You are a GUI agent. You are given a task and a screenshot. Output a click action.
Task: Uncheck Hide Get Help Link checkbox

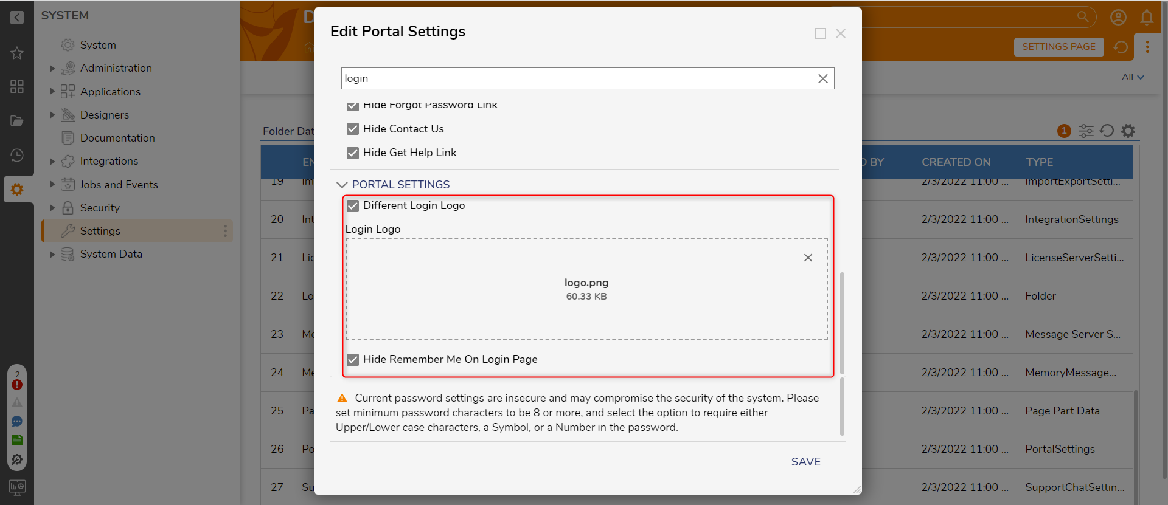pos(353,153)
